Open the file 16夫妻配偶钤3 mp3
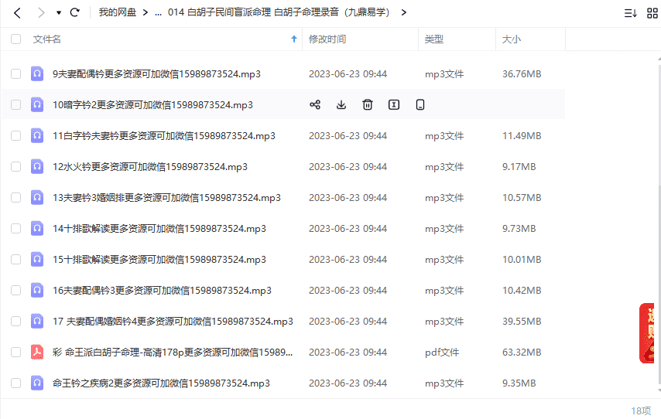 pyautogui.click(x=162, y=291)
